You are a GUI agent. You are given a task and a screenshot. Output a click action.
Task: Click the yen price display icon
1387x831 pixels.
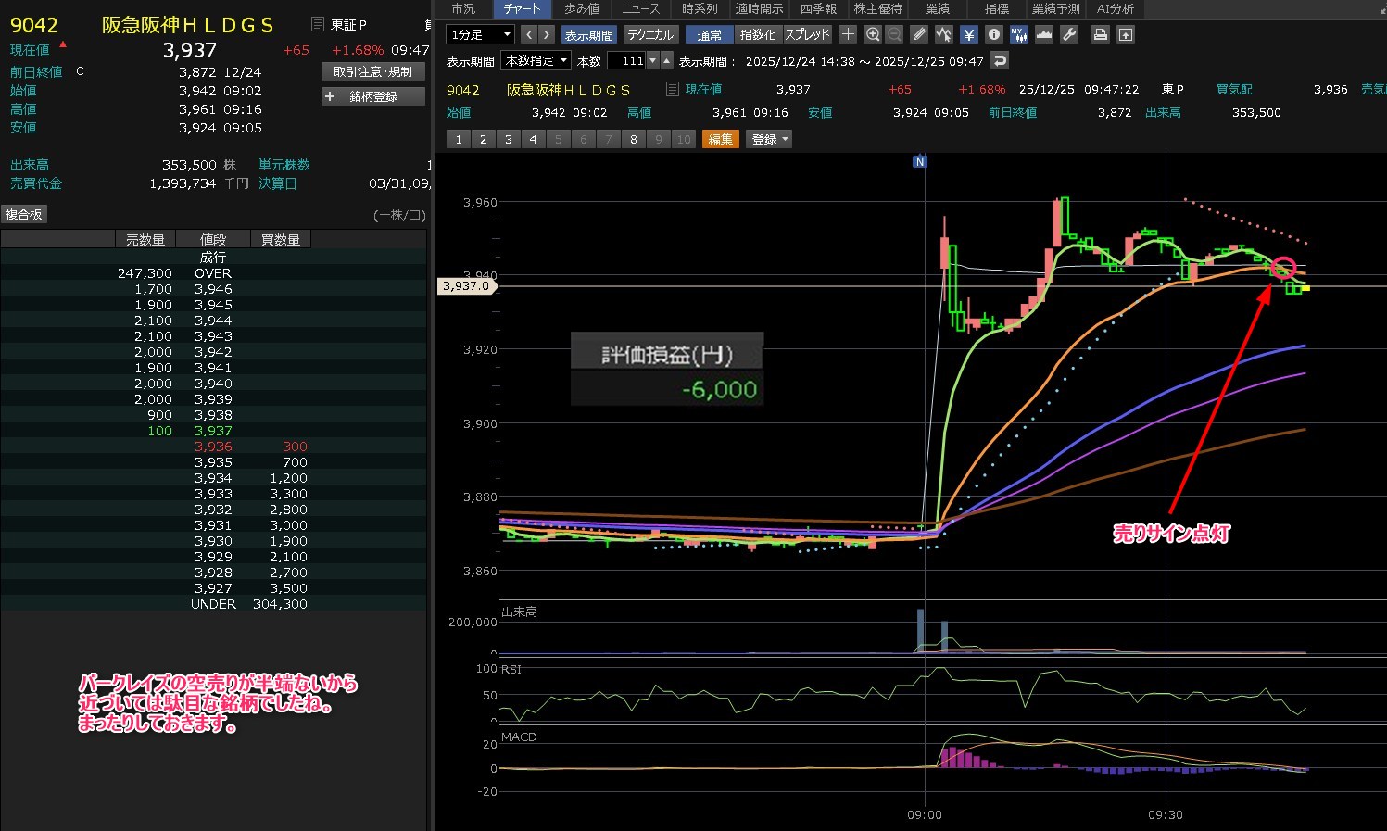pyautogui.click(x=968, y=34)
